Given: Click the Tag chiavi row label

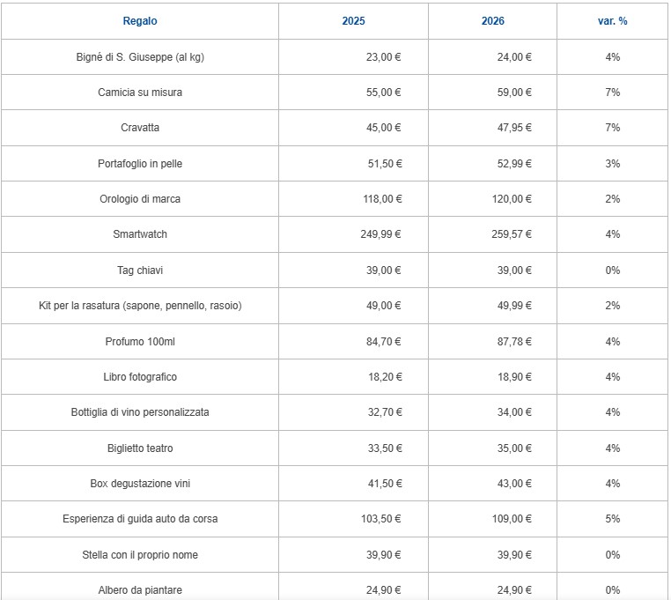Looking at the screenshot, I should click(140, 270).
